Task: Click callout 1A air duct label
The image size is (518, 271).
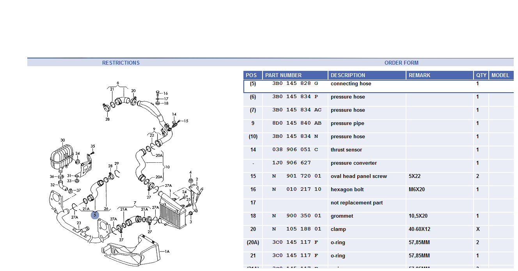Action: pos(167,252)
